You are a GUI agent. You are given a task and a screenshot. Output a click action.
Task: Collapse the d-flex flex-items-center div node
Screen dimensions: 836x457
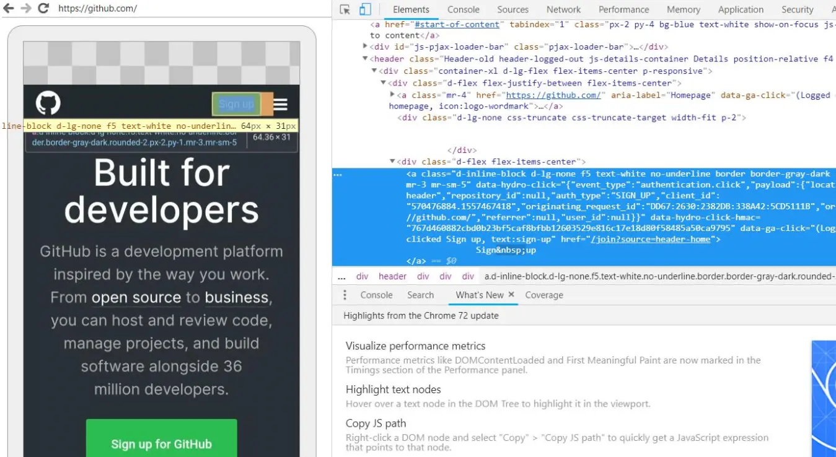click(392, 162)
